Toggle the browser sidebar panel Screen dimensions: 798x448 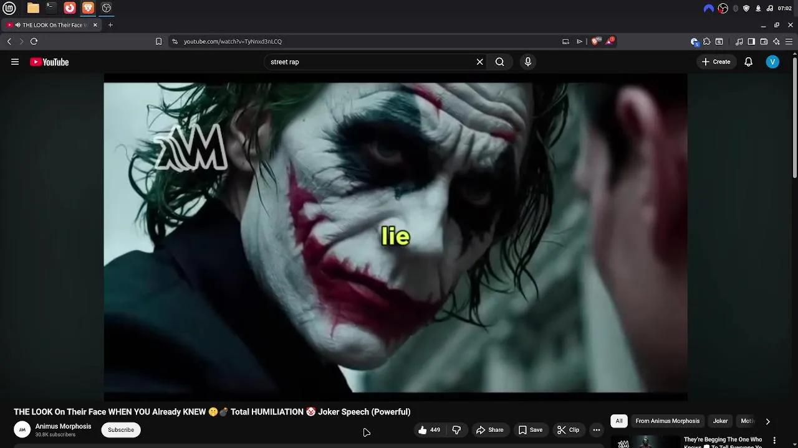[751, 41]
